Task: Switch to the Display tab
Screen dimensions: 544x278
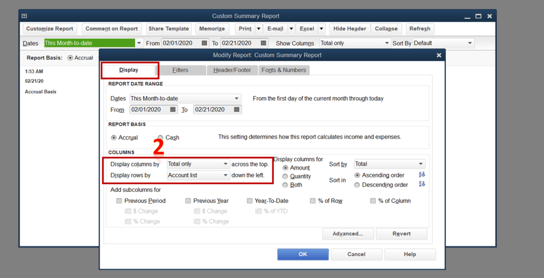Action: point(129,70)
